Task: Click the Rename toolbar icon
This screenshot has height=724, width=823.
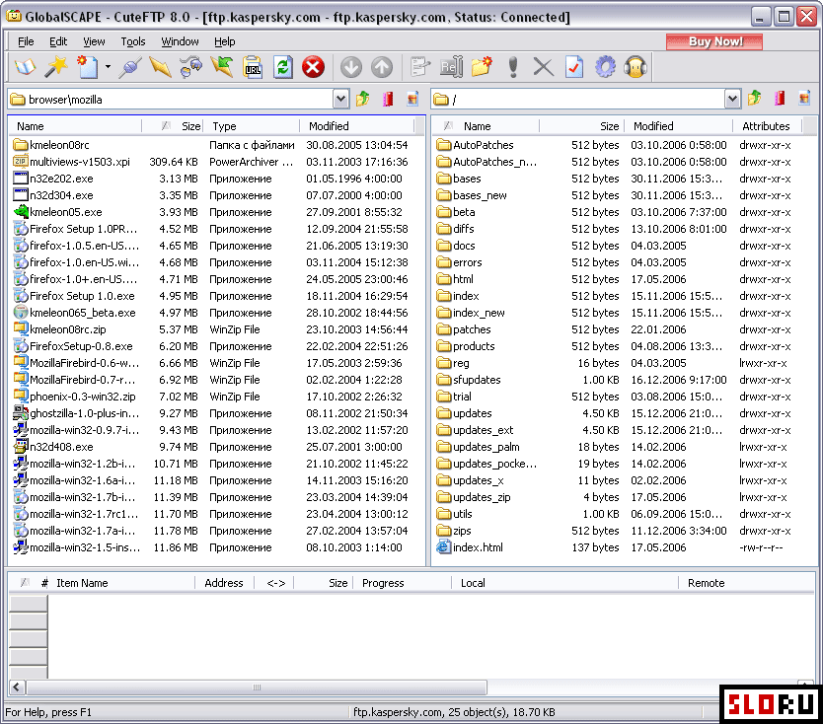Action: (x=451, y=67)
